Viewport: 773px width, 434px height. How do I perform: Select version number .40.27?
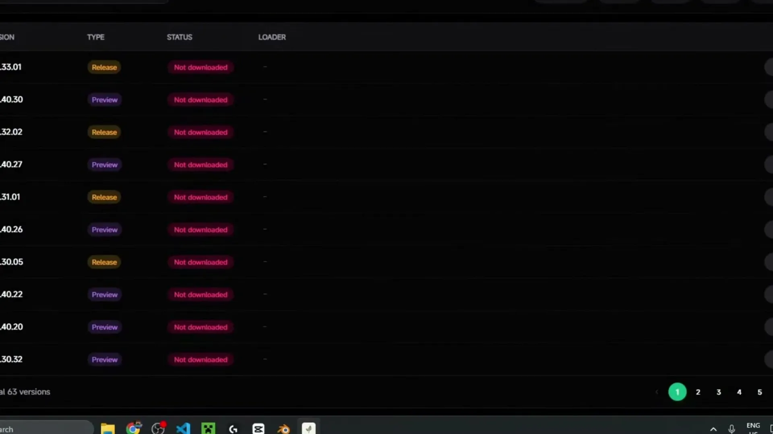[11, 165]
